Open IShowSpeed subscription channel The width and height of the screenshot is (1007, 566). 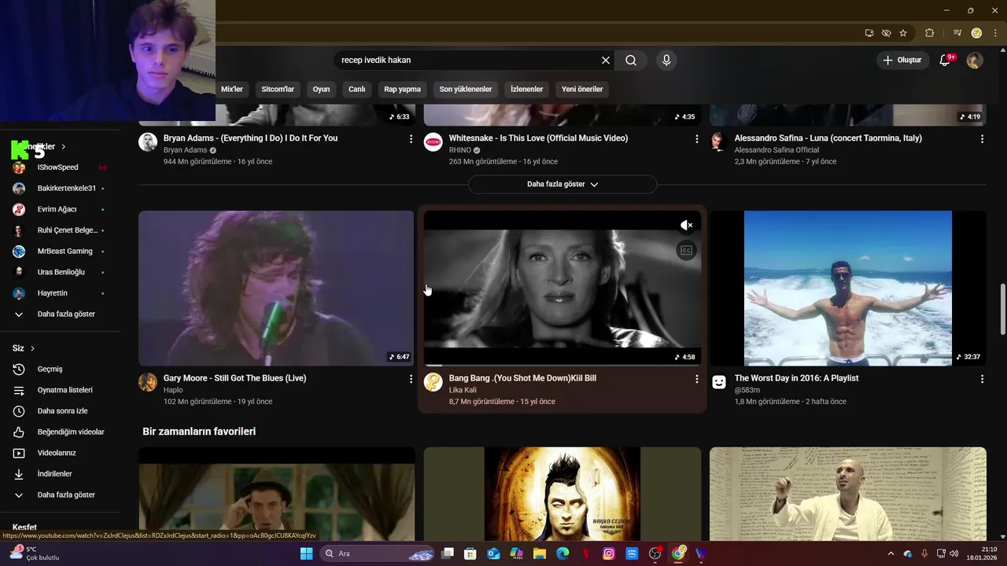tap(60, 167)
